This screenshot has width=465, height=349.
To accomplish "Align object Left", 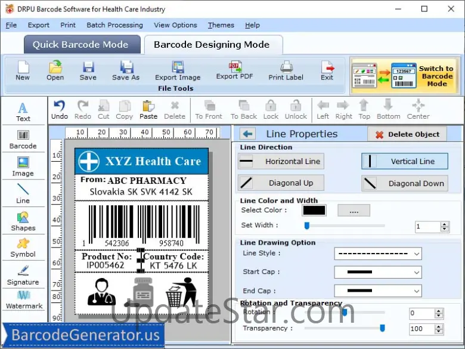I will pos(323,110).
